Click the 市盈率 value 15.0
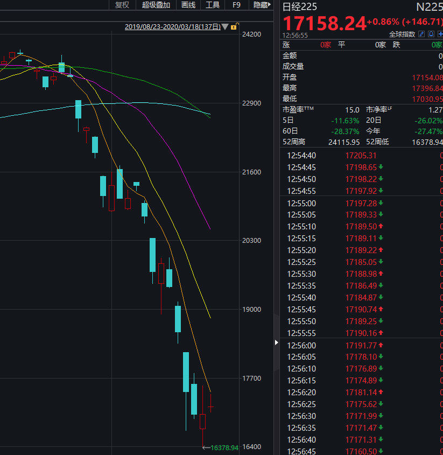 [352, 110]
